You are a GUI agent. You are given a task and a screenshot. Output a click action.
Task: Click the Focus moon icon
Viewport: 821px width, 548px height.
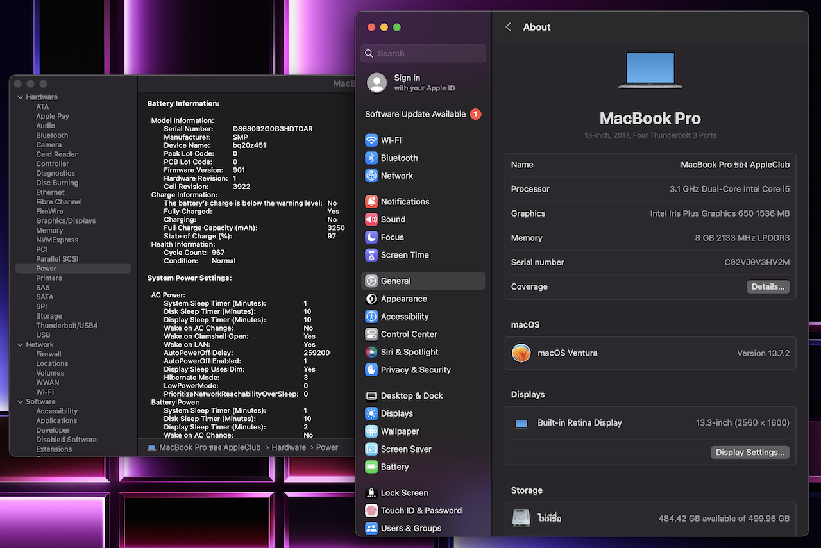pyautogui.click(x=371, y=237)
